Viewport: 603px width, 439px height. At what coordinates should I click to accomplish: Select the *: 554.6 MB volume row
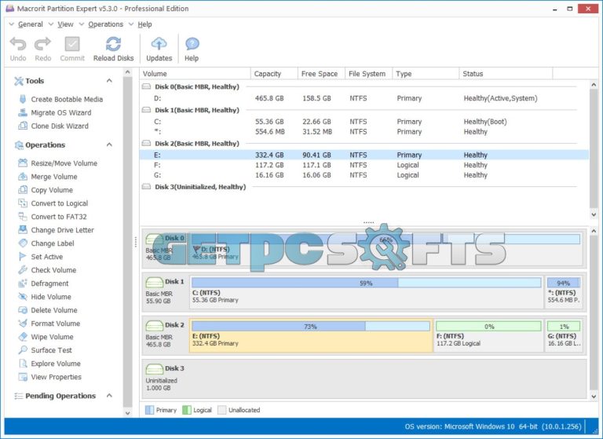coord(364,132)
